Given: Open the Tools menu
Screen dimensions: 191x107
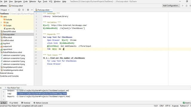Looking at the screenshot, I should pyautogui.click(x=45, y=1).
